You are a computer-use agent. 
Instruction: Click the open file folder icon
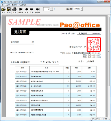(x=3, y=9)
